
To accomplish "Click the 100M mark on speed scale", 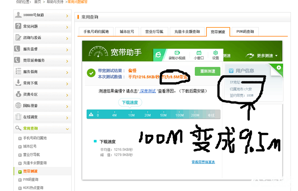I will click(x=180, y=115).
